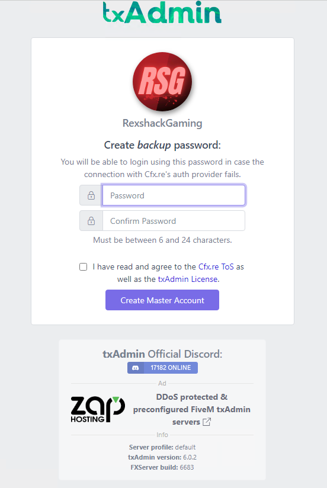This screenshot has width=327, height=488.
Task: Select the RexshackGaming username text
Action: point(162,123)
